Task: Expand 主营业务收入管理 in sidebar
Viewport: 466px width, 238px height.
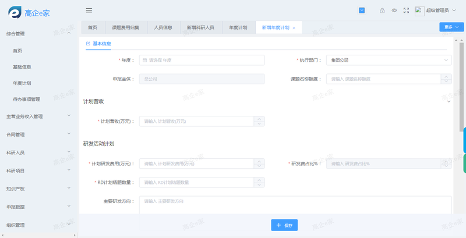Action: (x=38, y=116)
